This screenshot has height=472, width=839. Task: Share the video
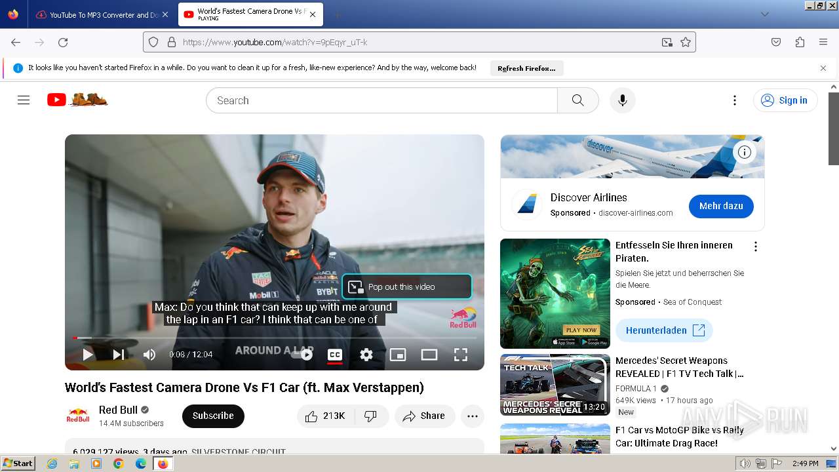425,416
